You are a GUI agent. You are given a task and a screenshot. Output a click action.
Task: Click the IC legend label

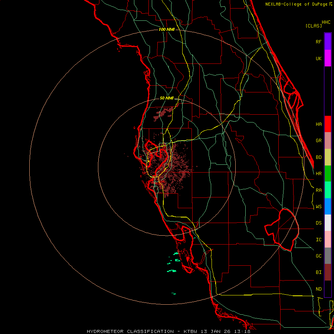pos(318,240)
